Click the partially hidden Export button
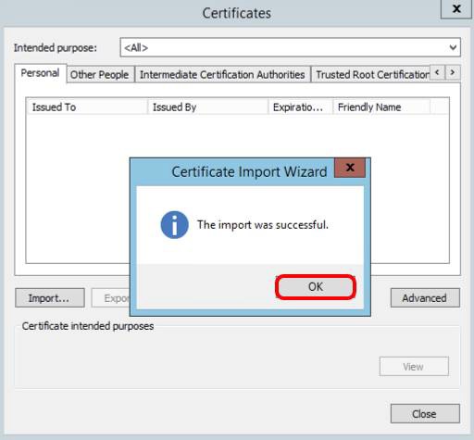474x440 pixels. pos(110,298)
